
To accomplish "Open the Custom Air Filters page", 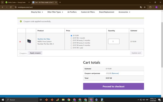I will click(x=88, y=12).
